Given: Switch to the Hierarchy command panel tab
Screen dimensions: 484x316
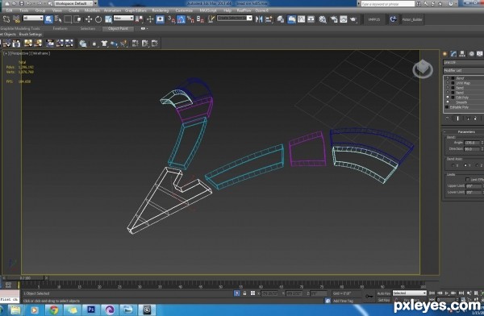Looking at the screenshot, I should [462, 54].
